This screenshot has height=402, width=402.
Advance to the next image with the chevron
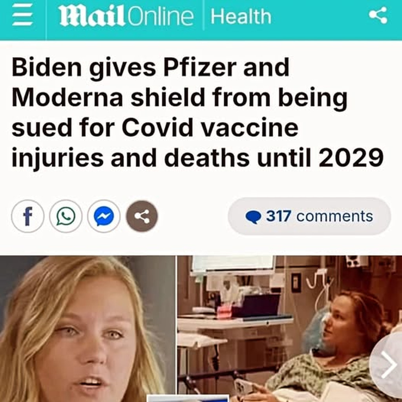pos(387,365)
